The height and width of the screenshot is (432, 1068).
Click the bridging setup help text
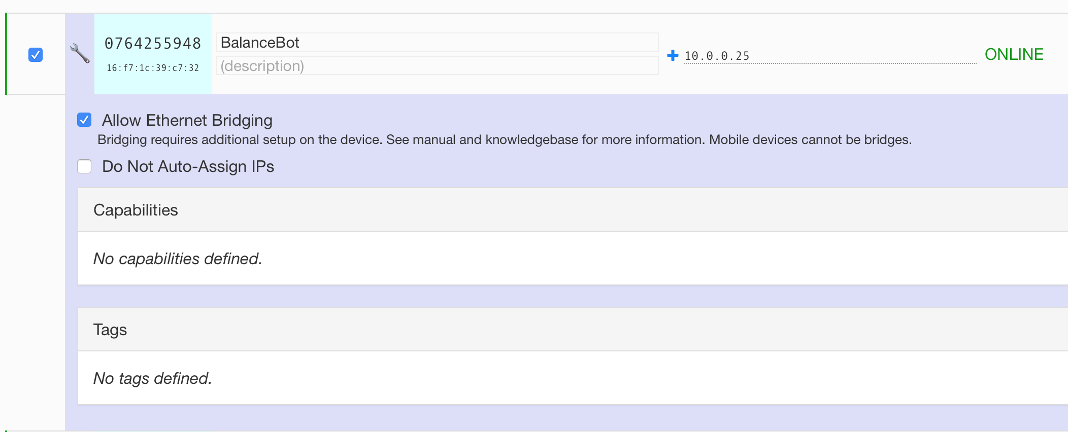click(505, 140)
